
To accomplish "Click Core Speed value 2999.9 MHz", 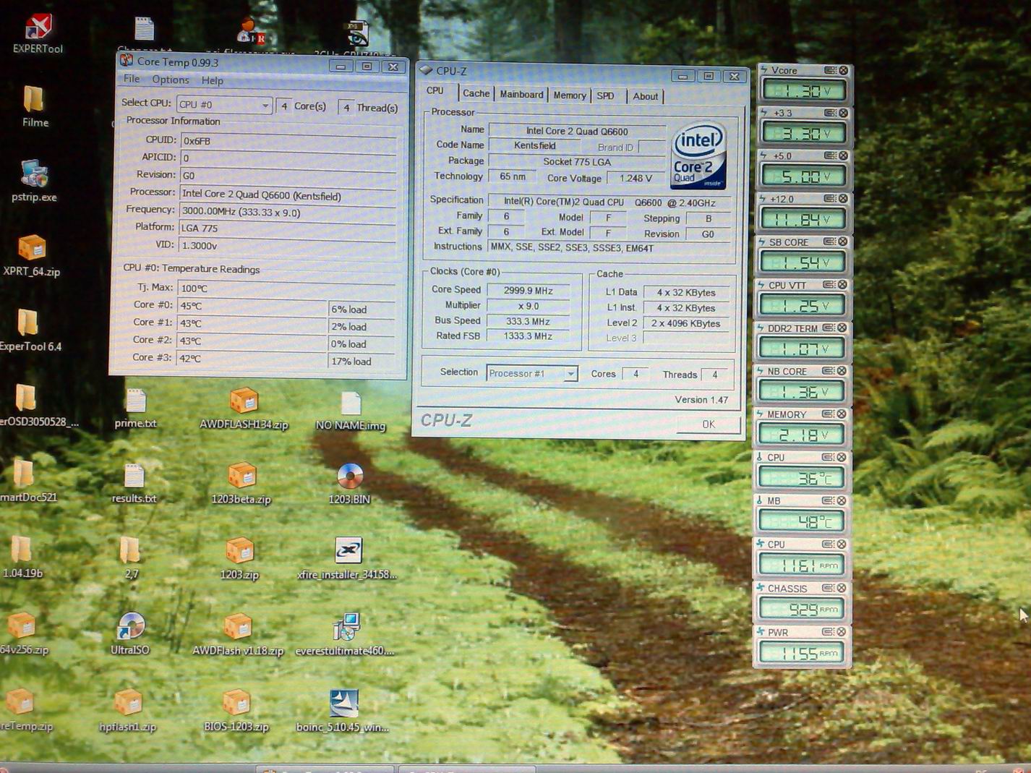I will 528,291.
